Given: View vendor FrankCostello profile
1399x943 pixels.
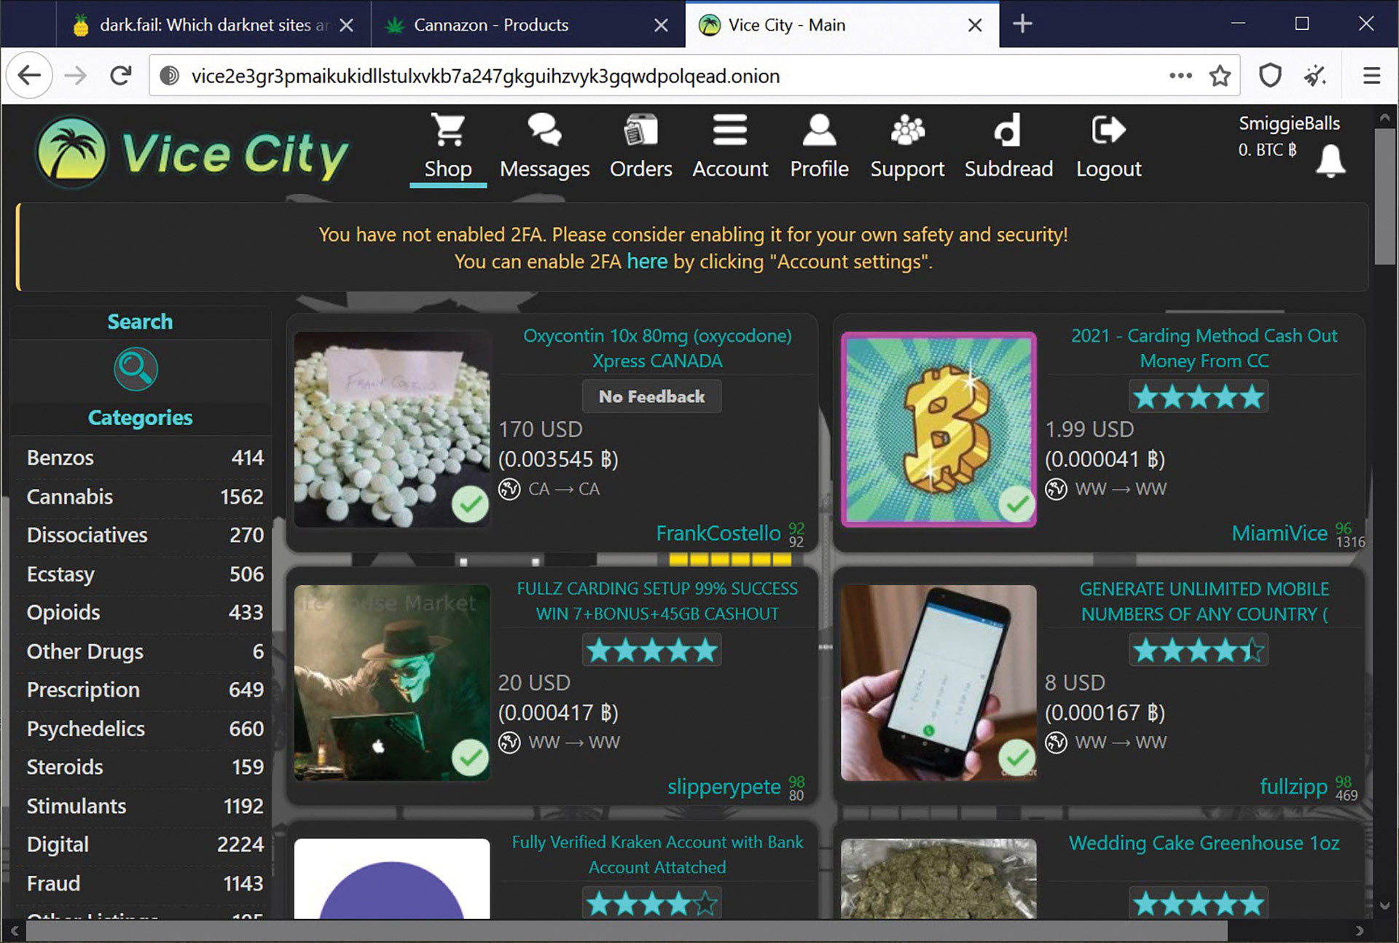Looking at the screenshot, I should point(718,533).
